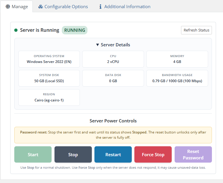Viewport: 223px width, 183px height.
Task: Click the Reset Password button
Action: (193, 154)
